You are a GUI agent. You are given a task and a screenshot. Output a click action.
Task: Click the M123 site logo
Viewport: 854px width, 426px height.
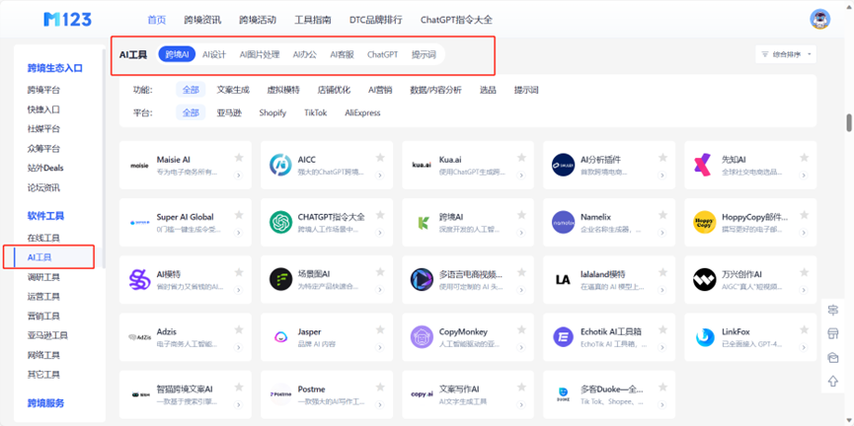click(x=67, y=20)
